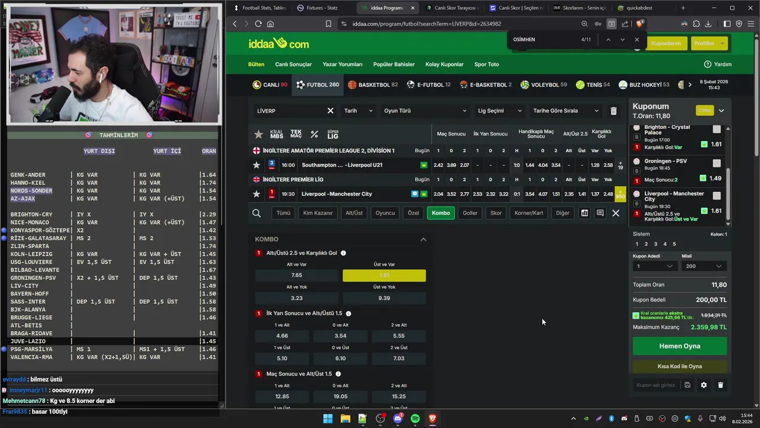Viewport: 760px width, 428px height.
Task: Click the browser address bar URL
Action: (426, 24)
